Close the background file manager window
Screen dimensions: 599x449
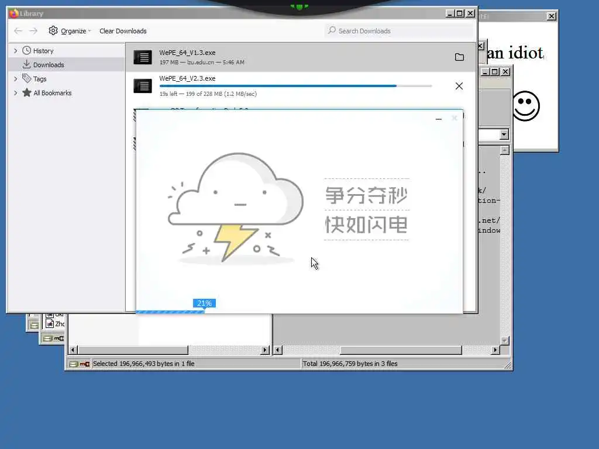(505, 72)
